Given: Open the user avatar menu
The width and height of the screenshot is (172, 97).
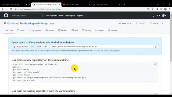Looking at the screenshot, I should coord(164,16).
